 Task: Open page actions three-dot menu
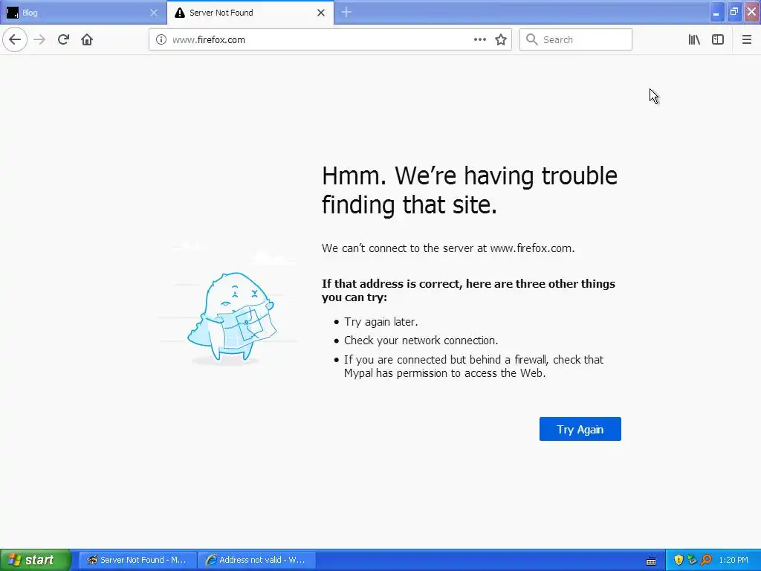tap(479, 40)
